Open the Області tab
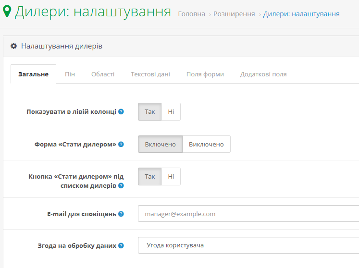Viewport: 359px width, 268px height. 103,74
